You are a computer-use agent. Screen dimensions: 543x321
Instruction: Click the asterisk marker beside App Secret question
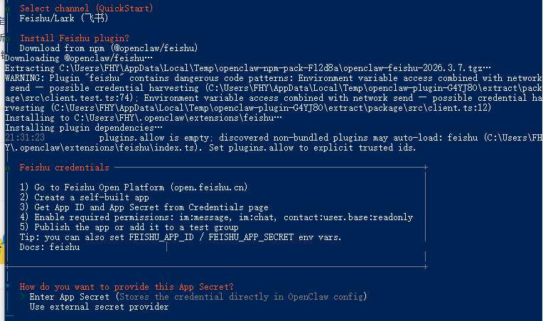pos(6,286)
